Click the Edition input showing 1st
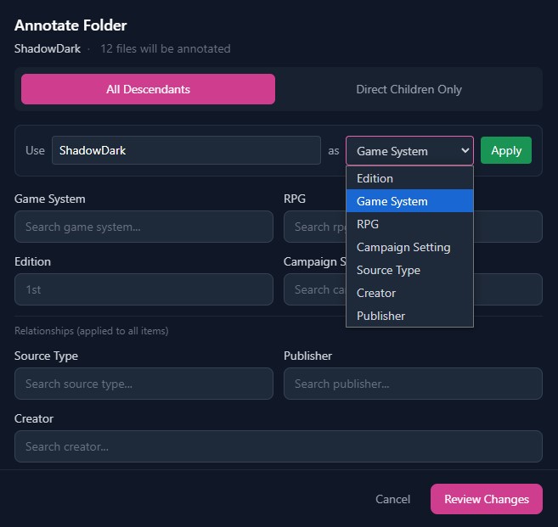This screenshot has height=527, width=558. [x=144, y=289]
